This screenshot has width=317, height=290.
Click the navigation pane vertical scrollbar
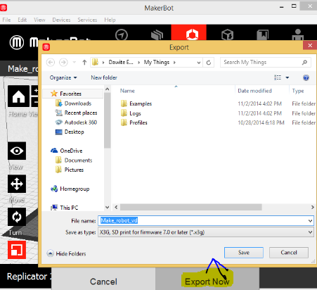(107, 120)
